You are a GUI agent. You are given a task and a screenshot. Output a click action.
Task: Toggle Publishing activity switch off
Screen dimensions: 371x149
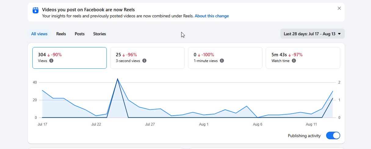(x=333, y=136)
